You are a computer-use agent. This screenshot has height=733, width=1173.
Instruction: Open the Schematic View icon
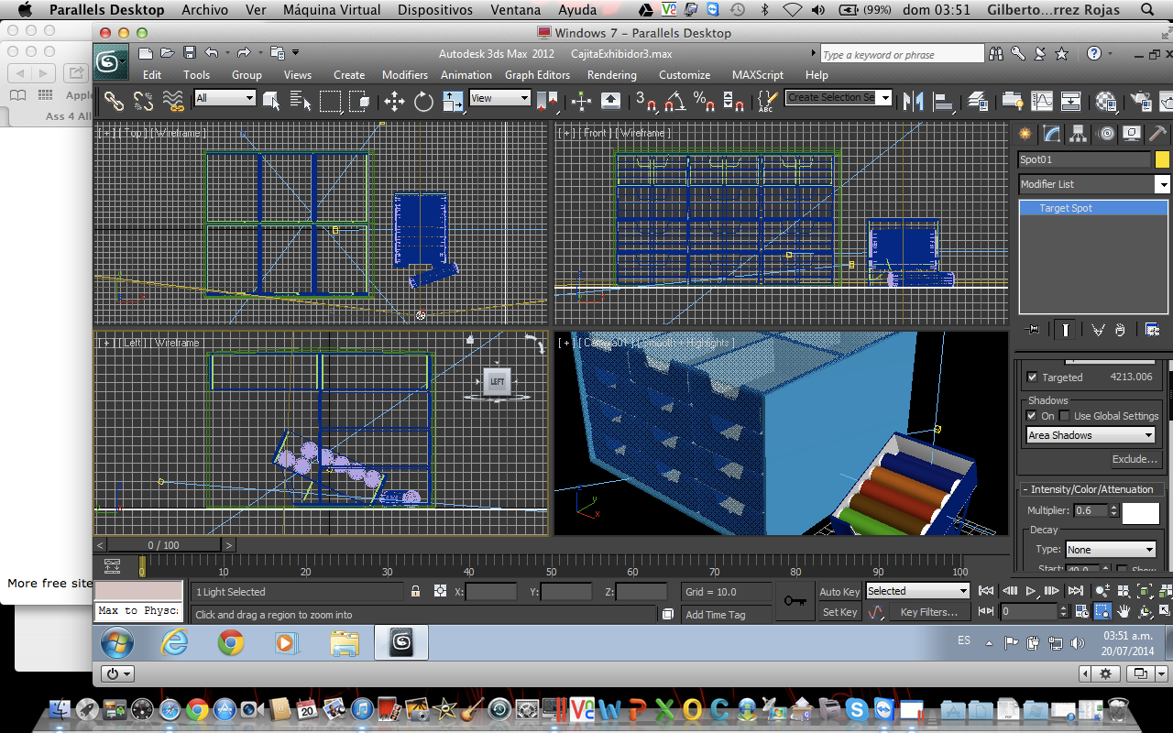pyautogui.click(x=1070, y=101)
